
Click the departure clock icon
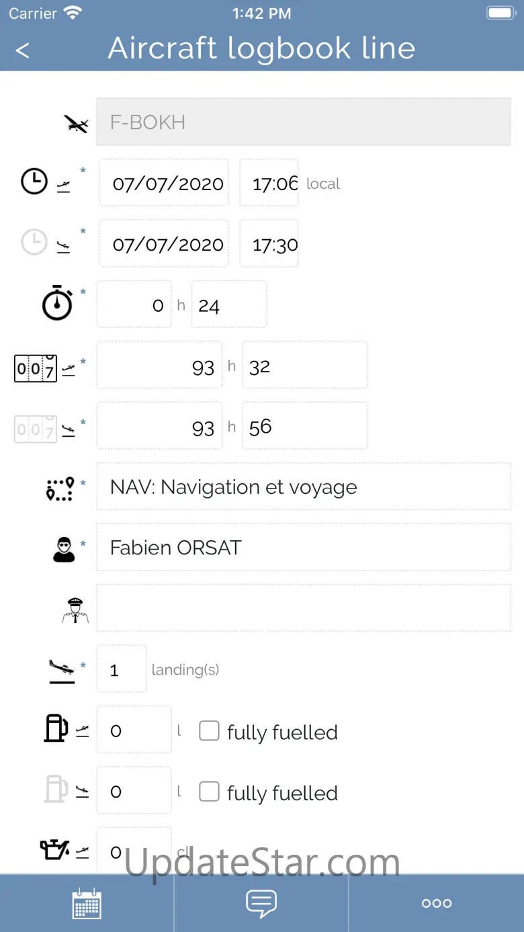pos(34,181)
